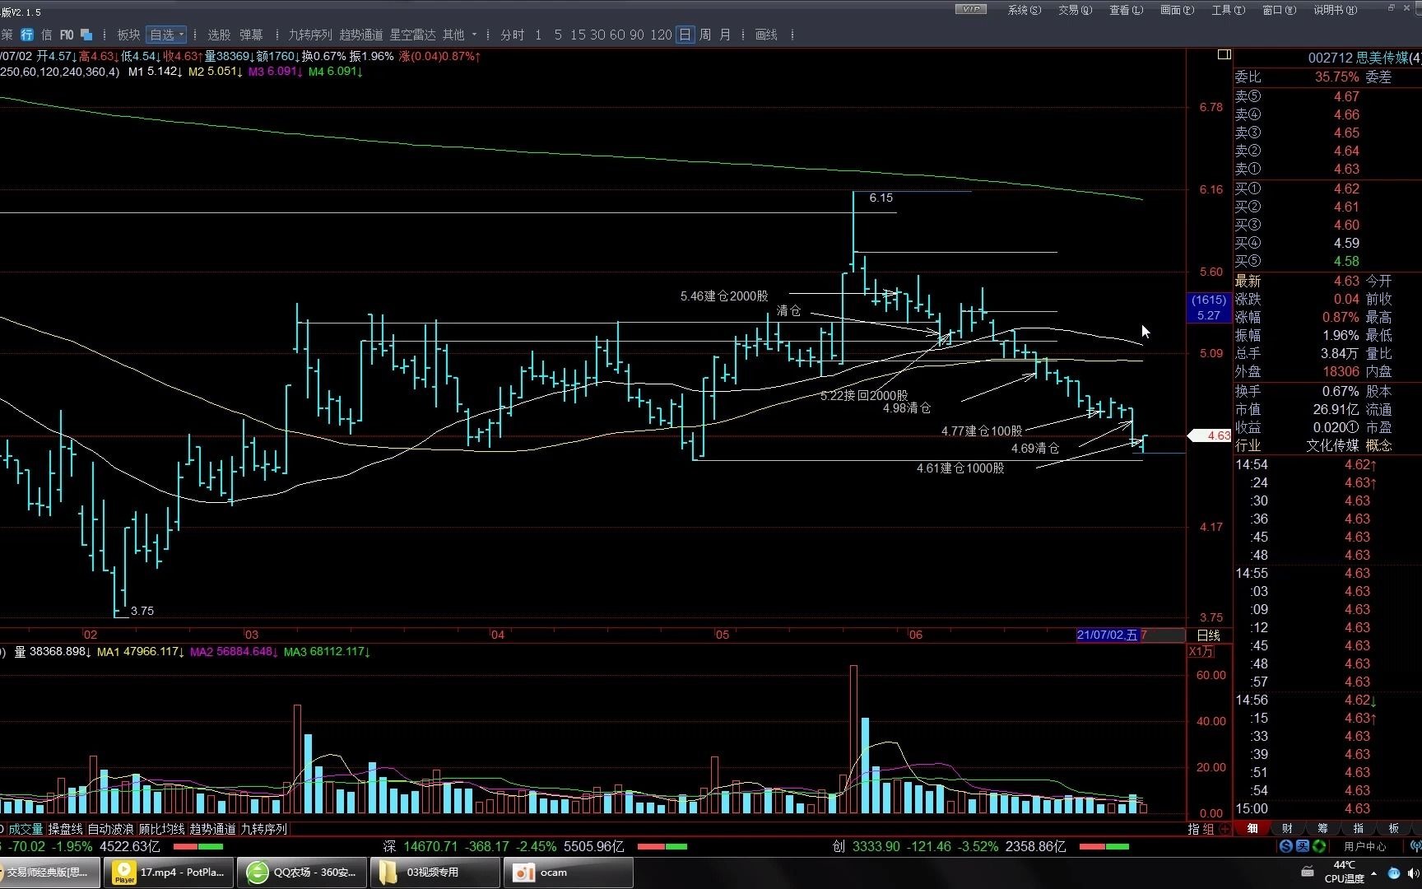Open F10 company info

pos(67,35)
